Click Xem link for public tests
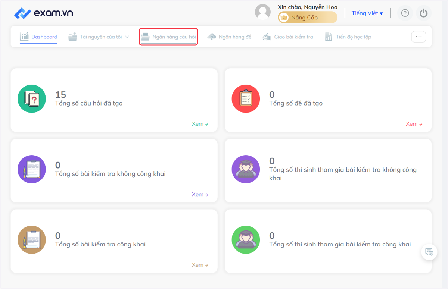 pos(200,265)
